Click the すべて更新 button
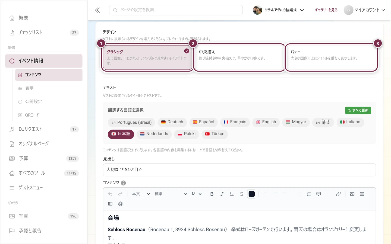Viewport: 391px width, 244px height. pyautogui.click(x=358, y=110)
